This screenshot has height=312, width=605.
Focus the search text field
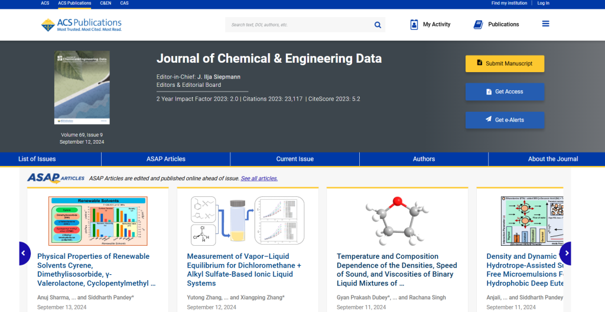coord(299,25)
